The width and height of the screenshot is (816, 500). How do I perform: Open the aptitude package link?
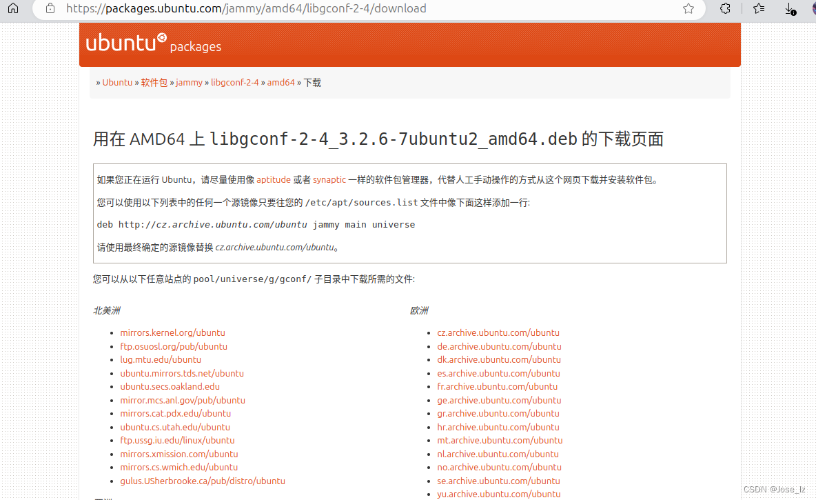coord(273,180)
